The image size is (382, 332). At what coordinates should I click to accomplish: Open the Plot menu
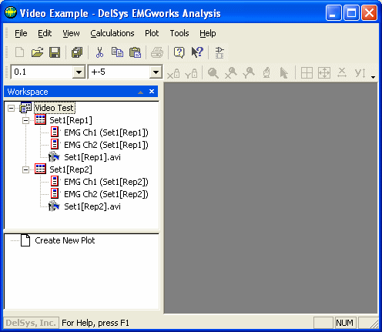[x=152, y=33]
